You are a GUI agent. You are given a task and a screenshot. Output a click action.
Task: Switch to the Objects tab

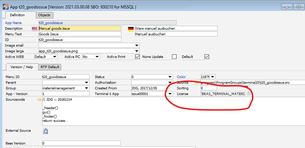click(45, 15)
